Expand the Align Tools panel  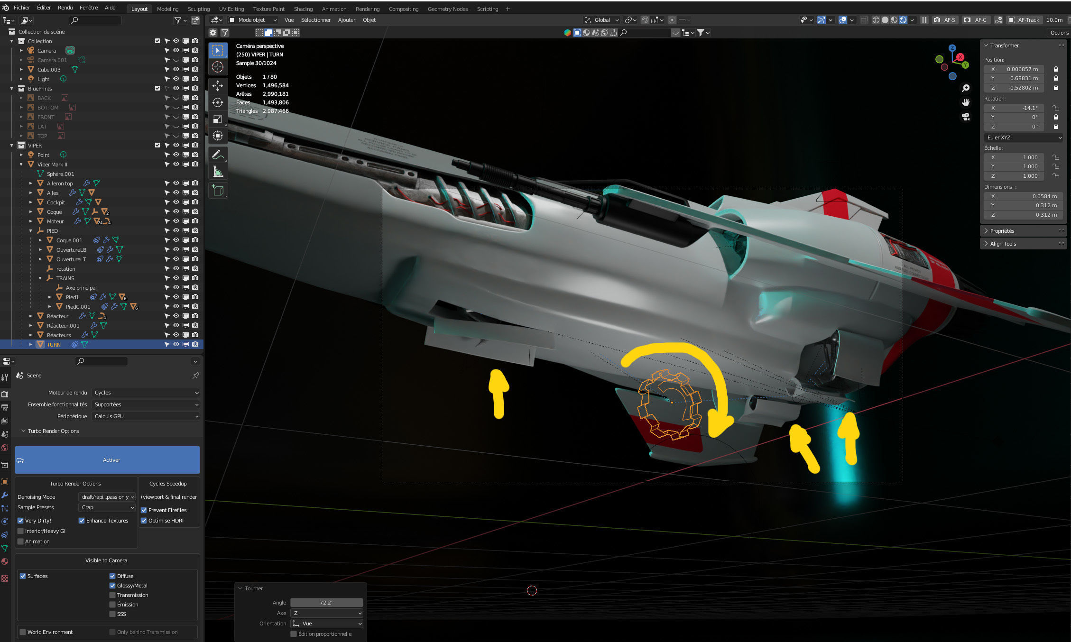coord(1003,244)
